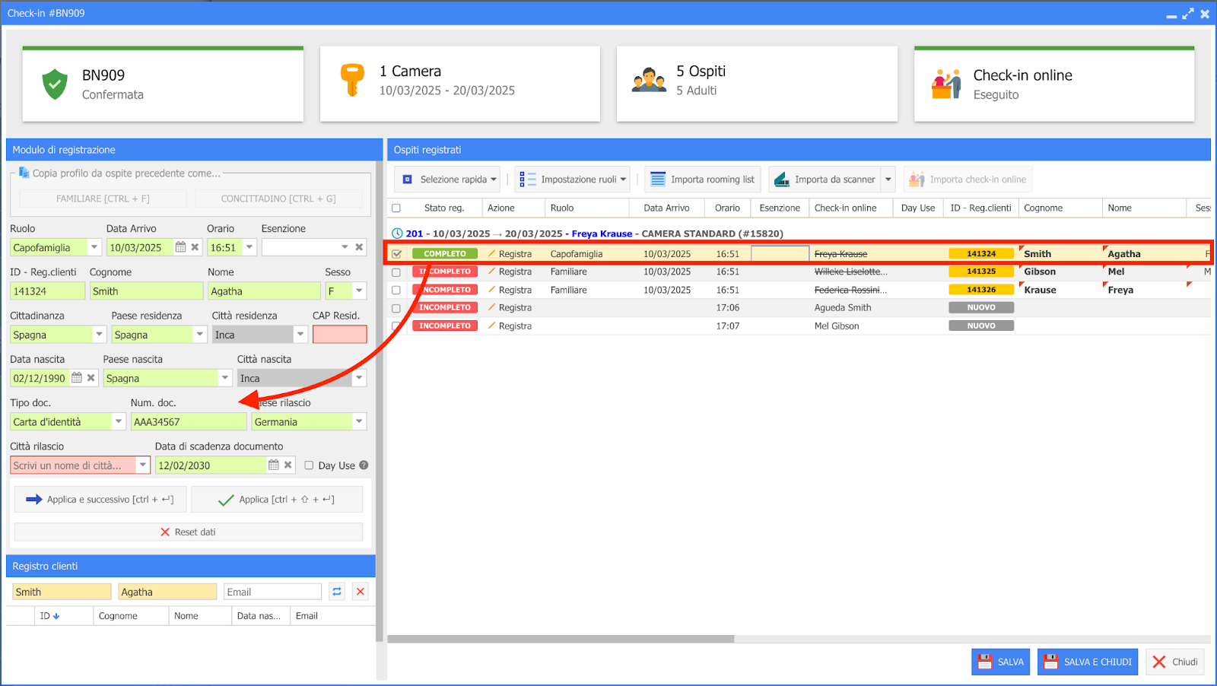Open calendar for document expiry date
Viewport: 1217px width, 686px height.
point(274,465)
